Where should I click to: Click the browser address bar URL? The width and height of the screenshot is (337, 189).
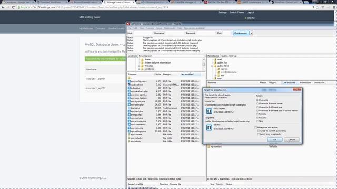95,7
